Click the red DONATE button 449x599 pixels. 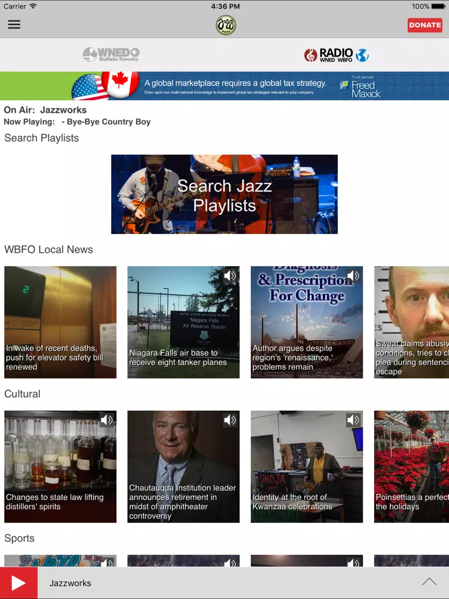pos(425,25)
